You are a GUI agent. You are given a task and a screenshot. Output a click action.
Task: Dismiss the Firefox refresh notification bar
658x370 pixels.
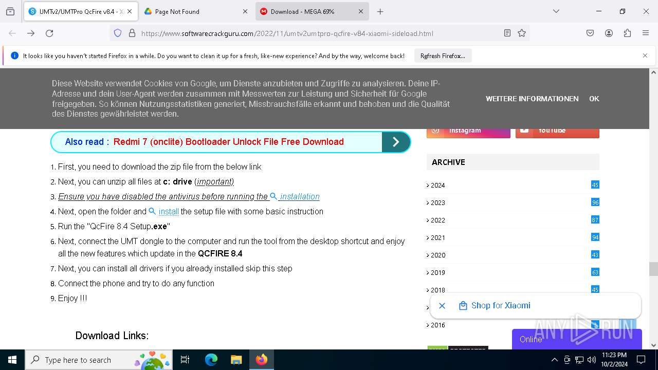(x=645, y=55)
